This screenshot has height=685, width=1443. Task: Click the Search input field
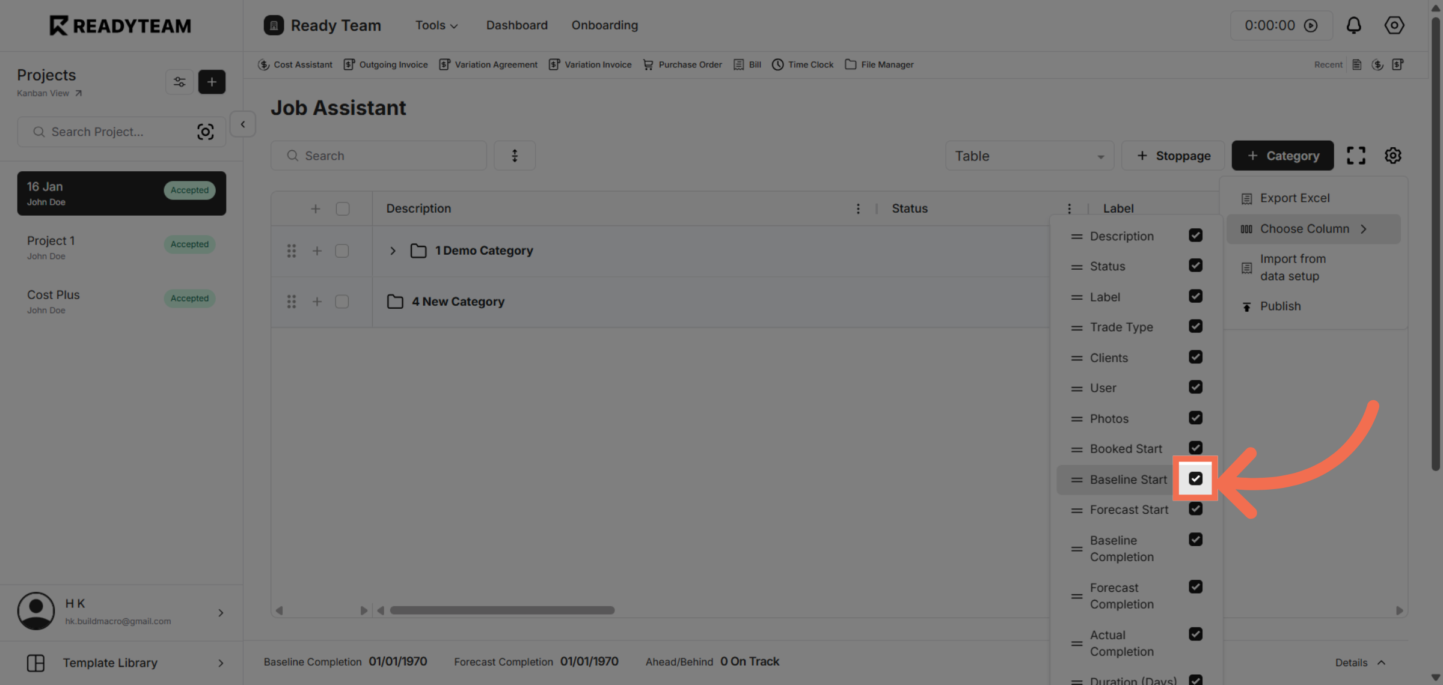378,155
